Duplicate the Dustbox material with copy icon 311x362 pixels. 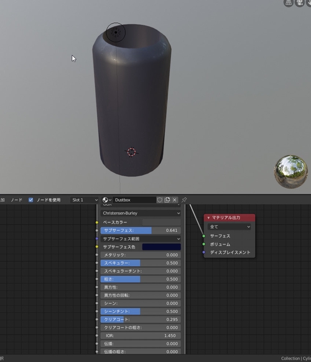coord(167,200)
